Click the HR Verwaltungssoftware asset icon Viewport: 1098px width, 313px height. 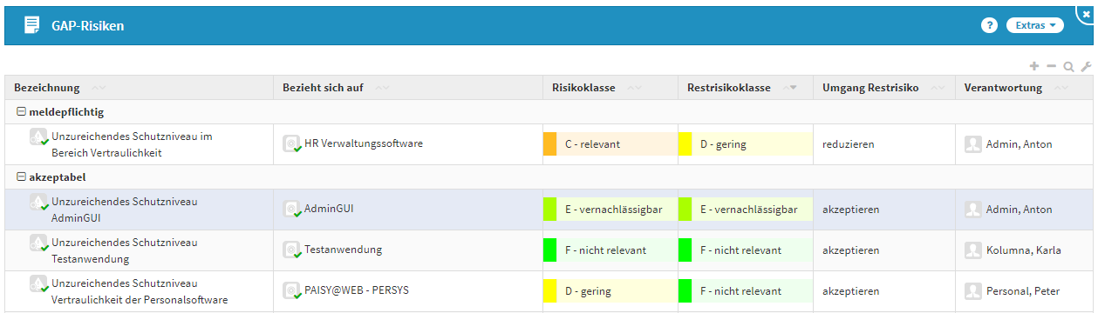pos(292,143)
